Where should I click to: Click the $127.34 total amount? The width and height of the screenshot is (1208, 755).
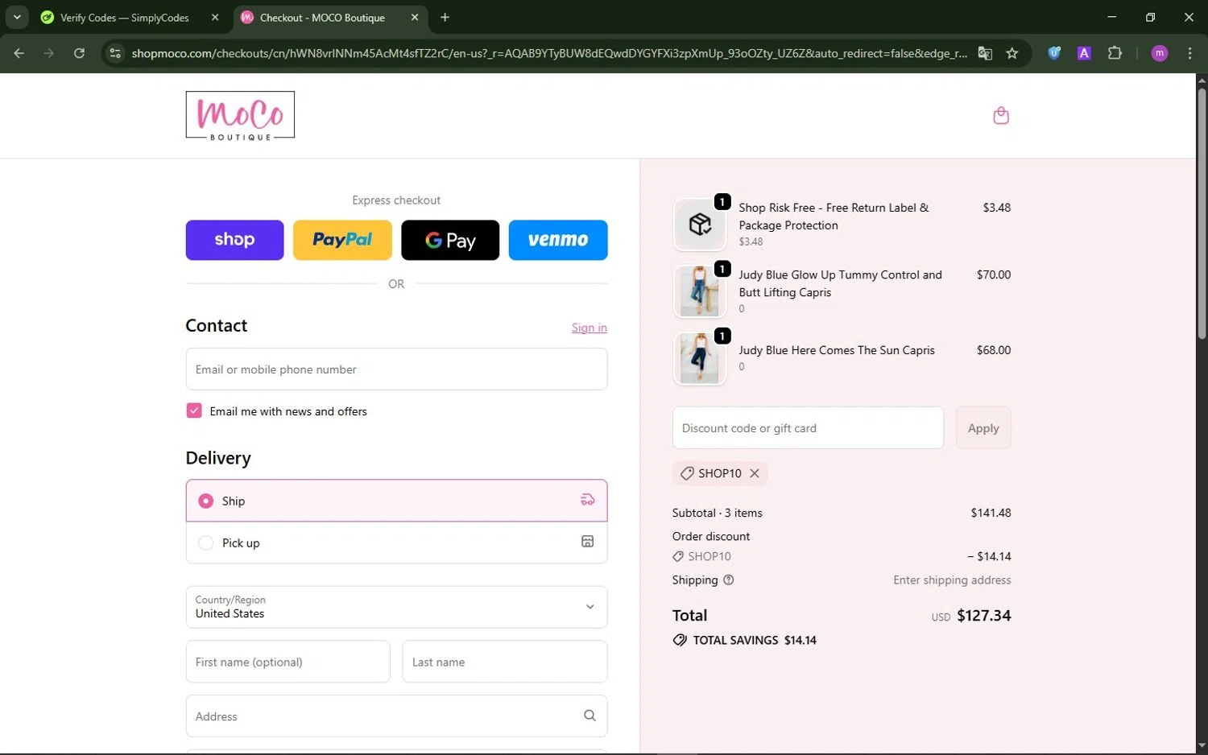(983, 616)
